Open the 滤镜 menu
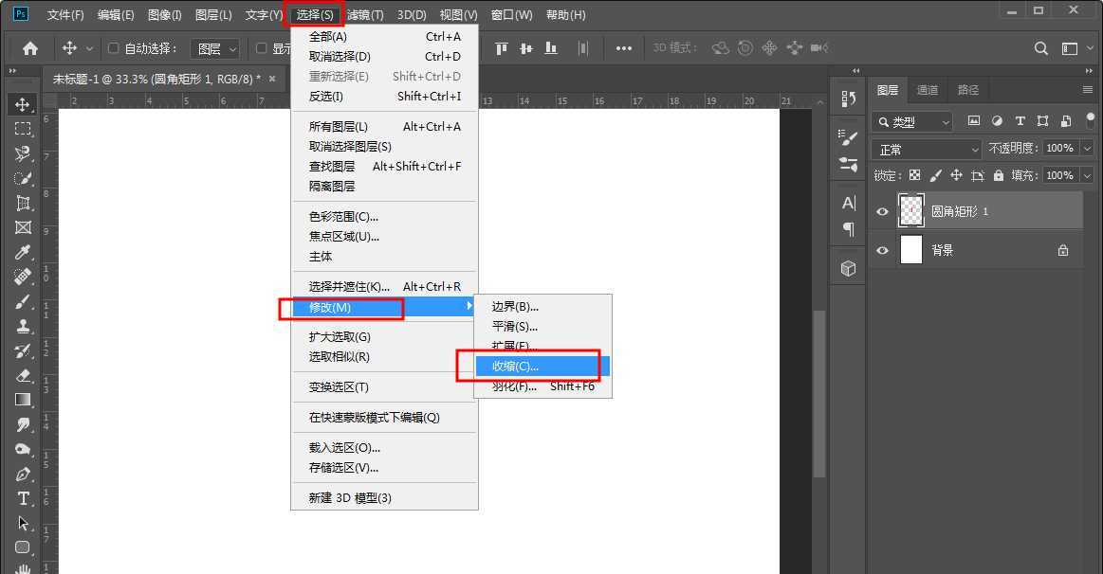 pos(365,14)
